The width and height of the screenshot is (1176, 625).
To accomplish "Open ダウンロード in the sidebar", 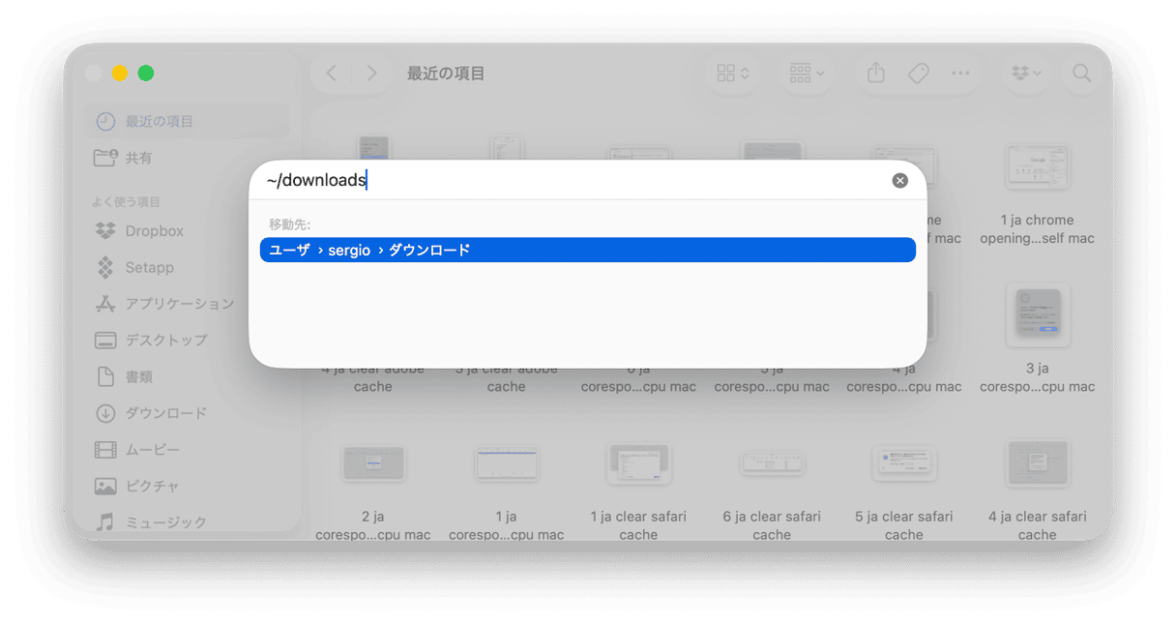I will tap(186, 413).
